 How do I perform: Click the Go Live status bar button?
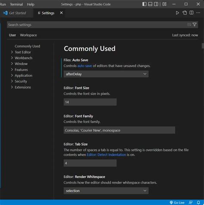coord(177,202)
